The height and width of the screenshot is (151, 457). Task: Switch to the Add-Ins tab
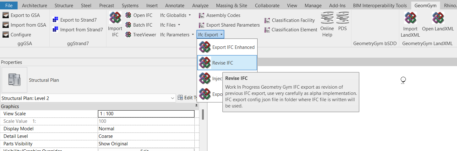pos(337,5)
